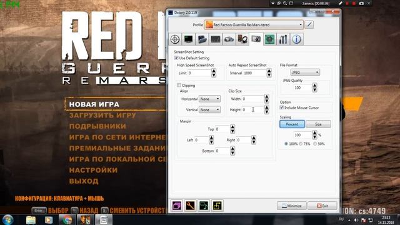Screen dimensions: 400x225
Task: Toggle Include Mouse Cursor checkbox
Action: click(x=282, y=107)
